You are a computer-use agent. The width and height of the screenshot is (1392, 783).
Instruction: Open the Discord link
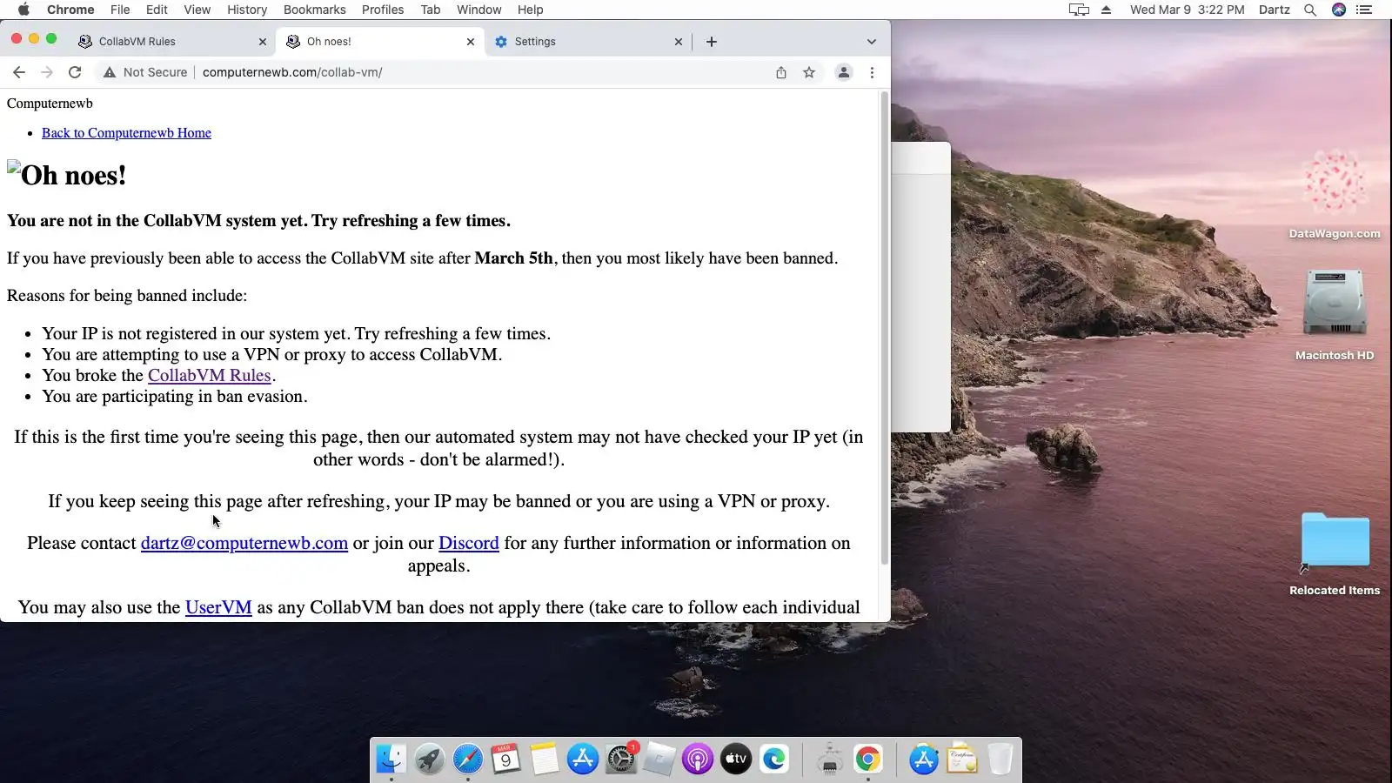pyautogui.click(x=469, y=543)
